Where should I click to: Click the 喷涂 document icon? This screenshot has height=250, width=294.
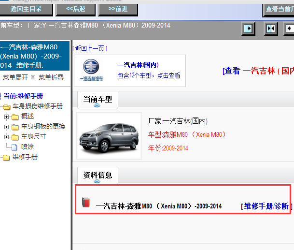click(14, 147)
